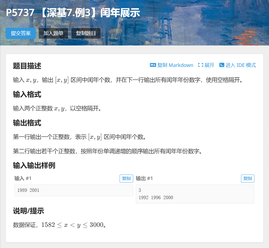Select the 输入输出样例 section heading
269x248 pixels.
pyautogui.click(x=34, y=165)
